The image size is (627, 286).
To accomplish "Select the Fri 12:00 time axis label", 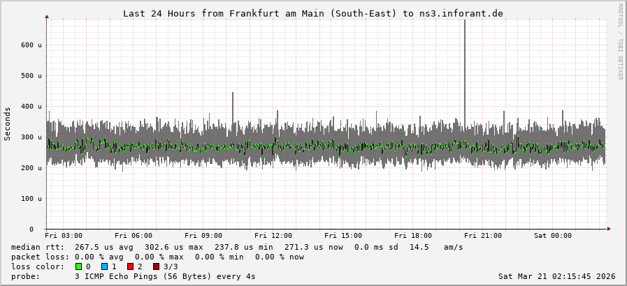I will pos(273,236).
